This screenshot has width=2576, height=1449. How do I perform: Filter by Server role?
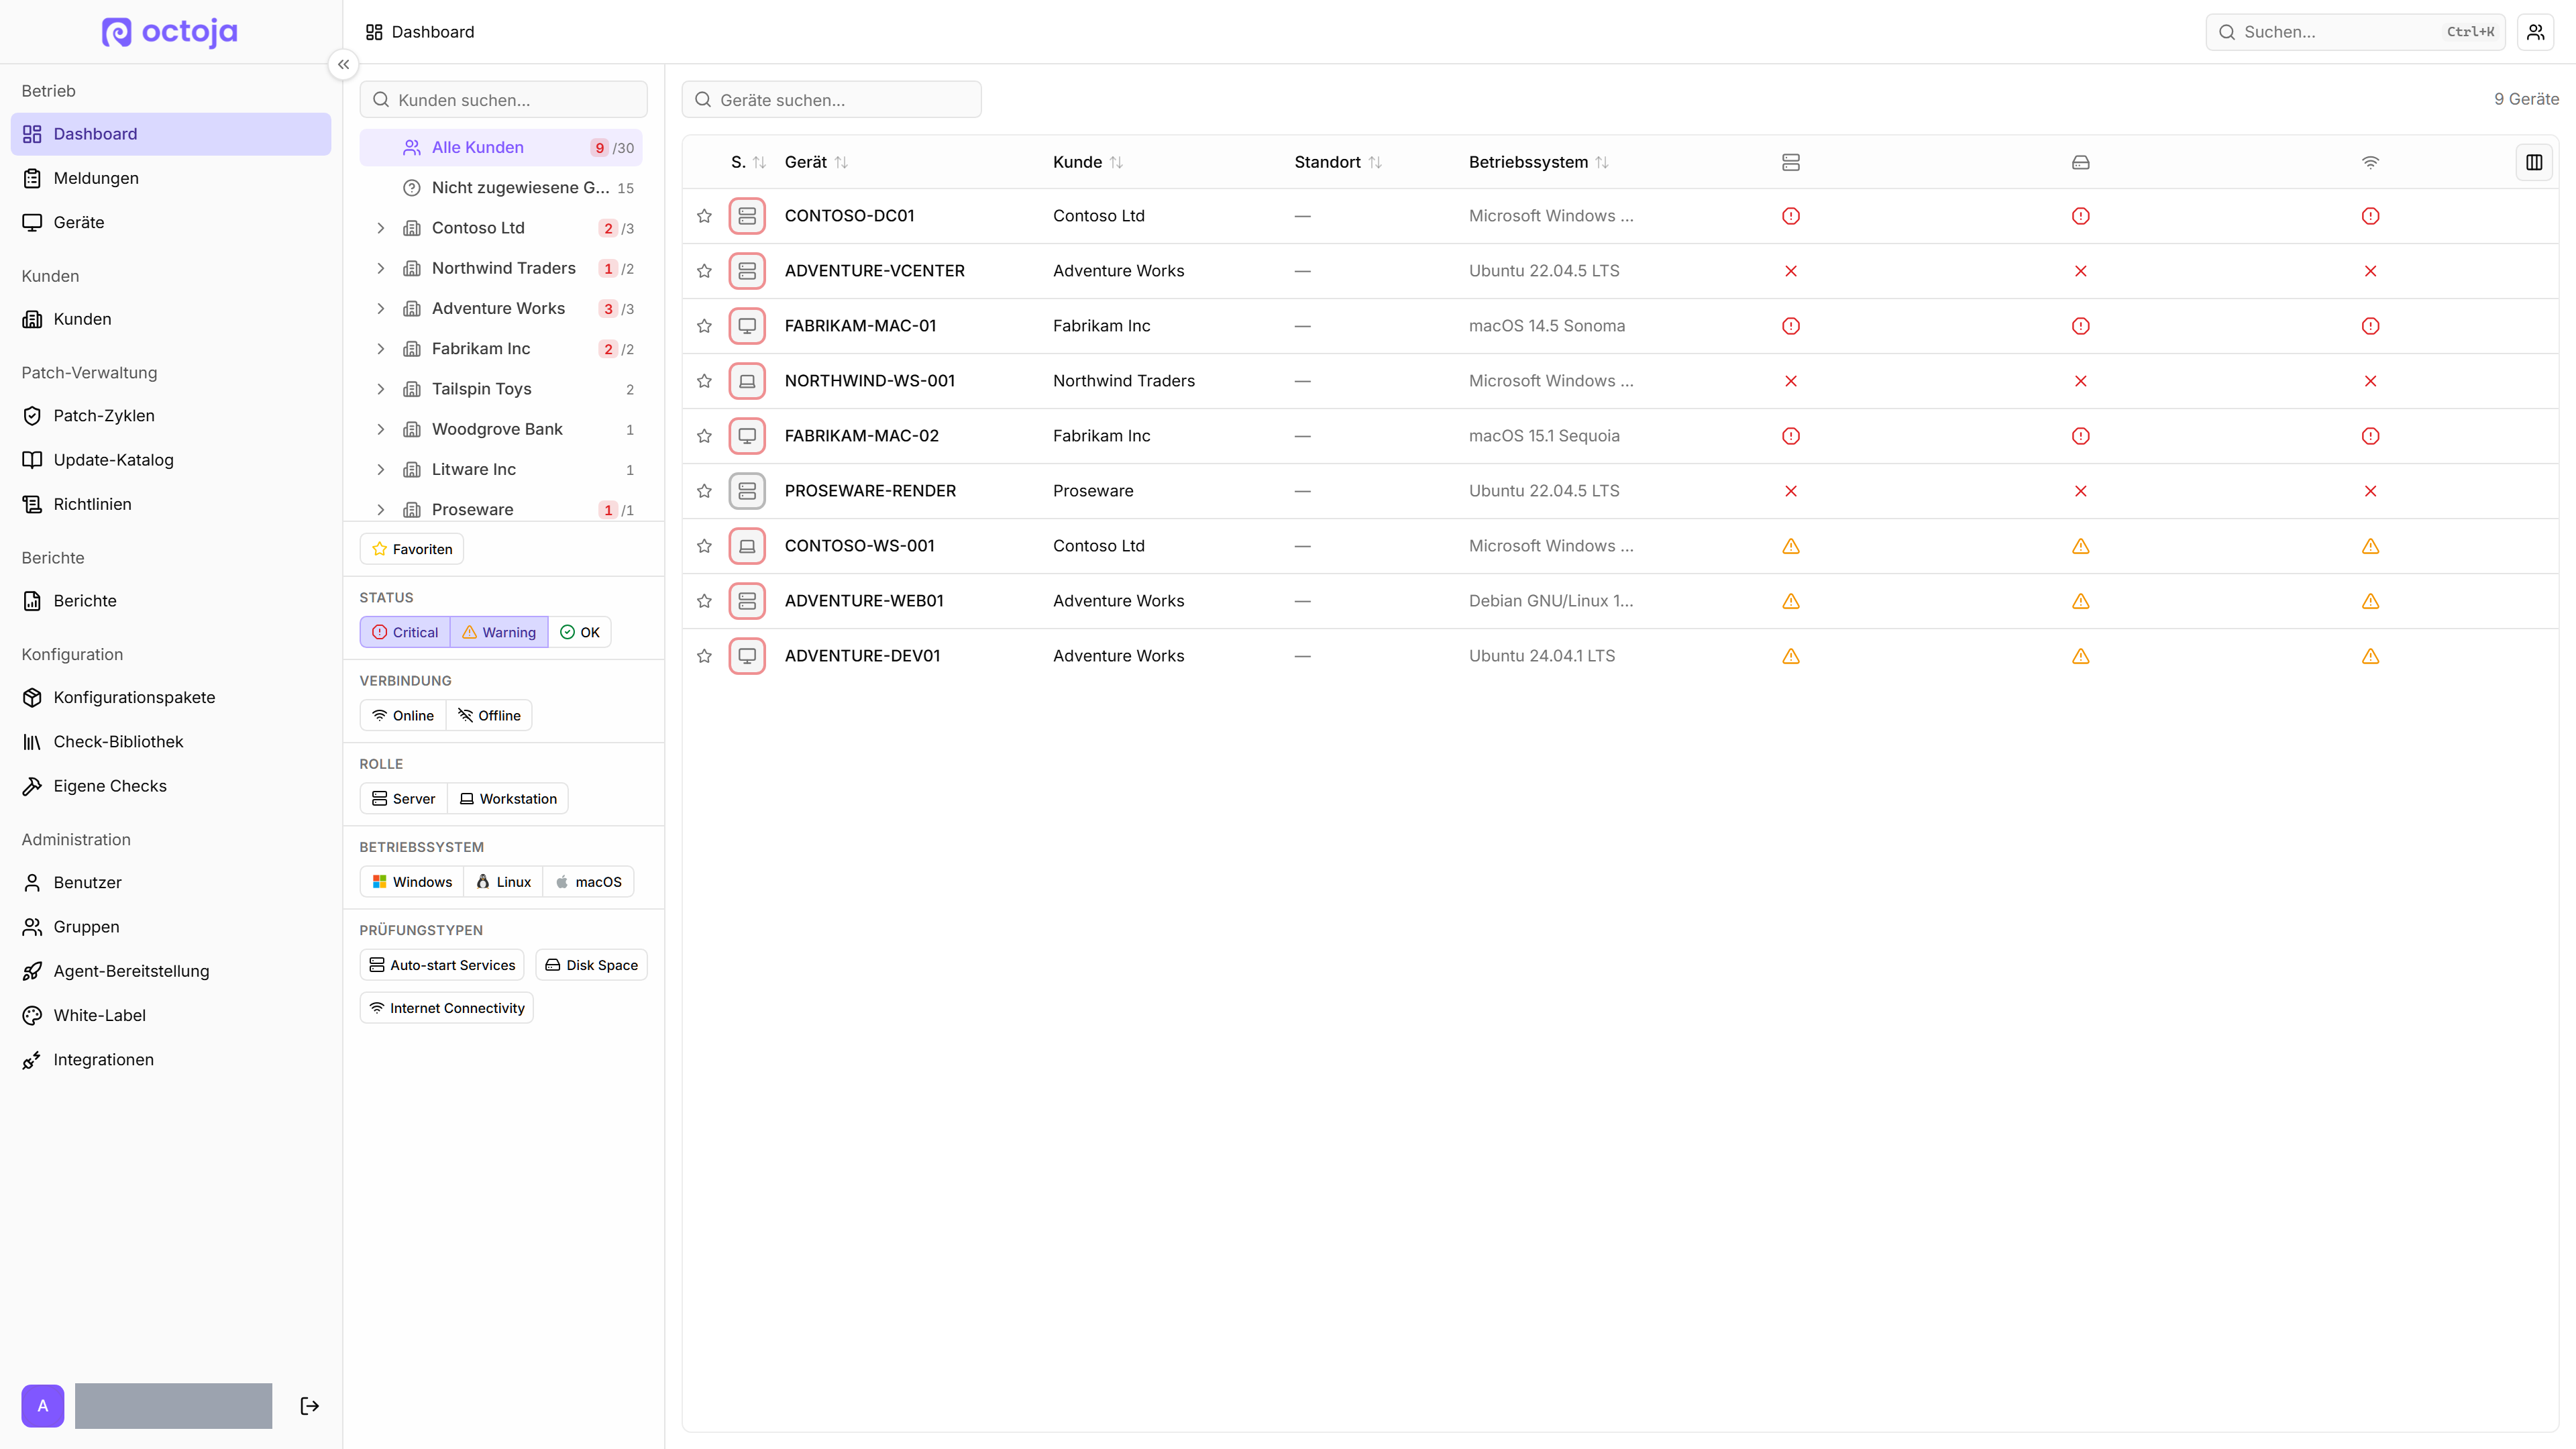tap(403, 798)
